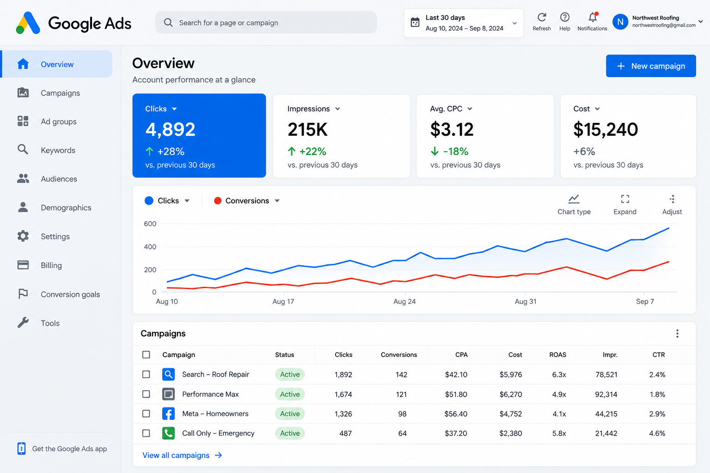Click the blue Clicks series color dot

[149, 200]
